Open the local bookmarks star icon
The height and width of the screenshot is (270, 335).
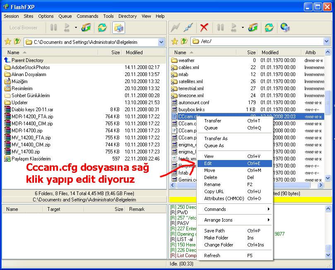7,42
